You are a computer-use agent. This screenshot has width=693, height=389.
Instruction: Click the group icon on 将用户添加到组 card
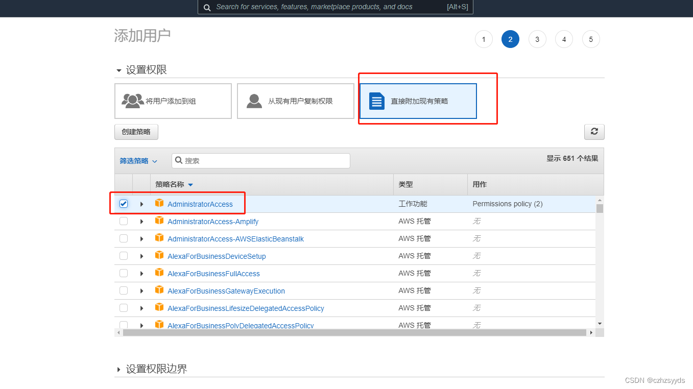pos(133,101)
